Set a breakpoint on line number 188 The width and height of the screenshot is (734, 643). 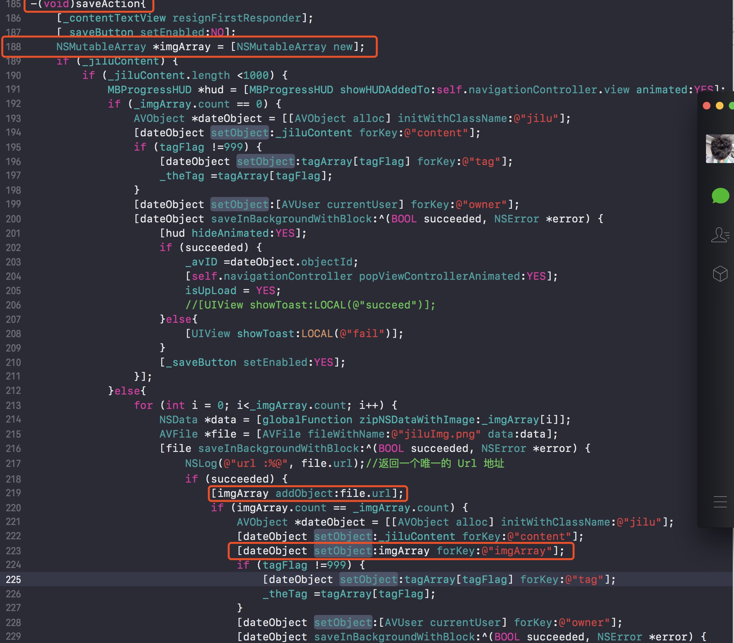(x=13, y=47)
